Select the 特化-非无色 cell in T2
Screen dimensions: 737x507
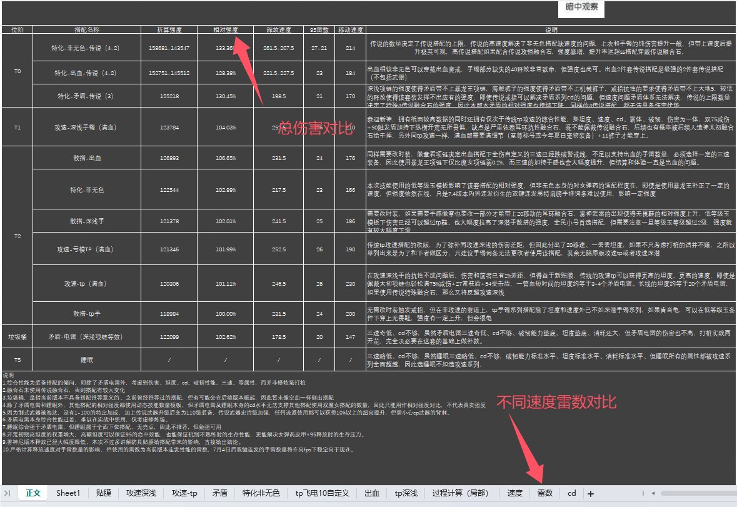pyautogui.click(x=87, y=190)
